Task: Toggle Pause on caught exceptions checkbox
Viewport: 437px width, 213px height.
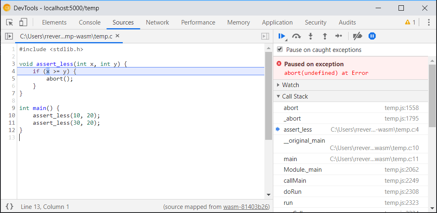Action: (280, 49)
